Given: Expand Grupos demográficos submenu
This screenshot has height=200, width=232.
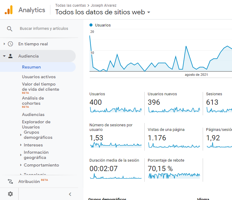Looking at the screenshot, I should 21,135.
